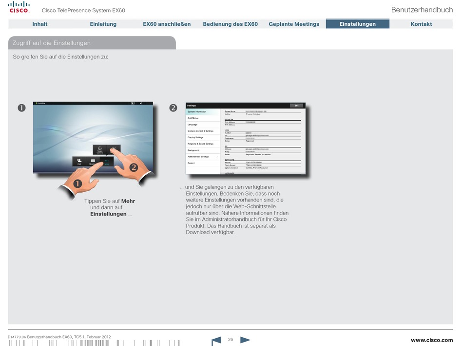Select Language in Settings list

point(203,125)
